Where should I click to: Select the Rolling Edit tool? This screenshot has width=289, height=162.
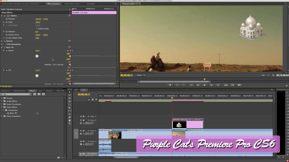coord(70,101)
